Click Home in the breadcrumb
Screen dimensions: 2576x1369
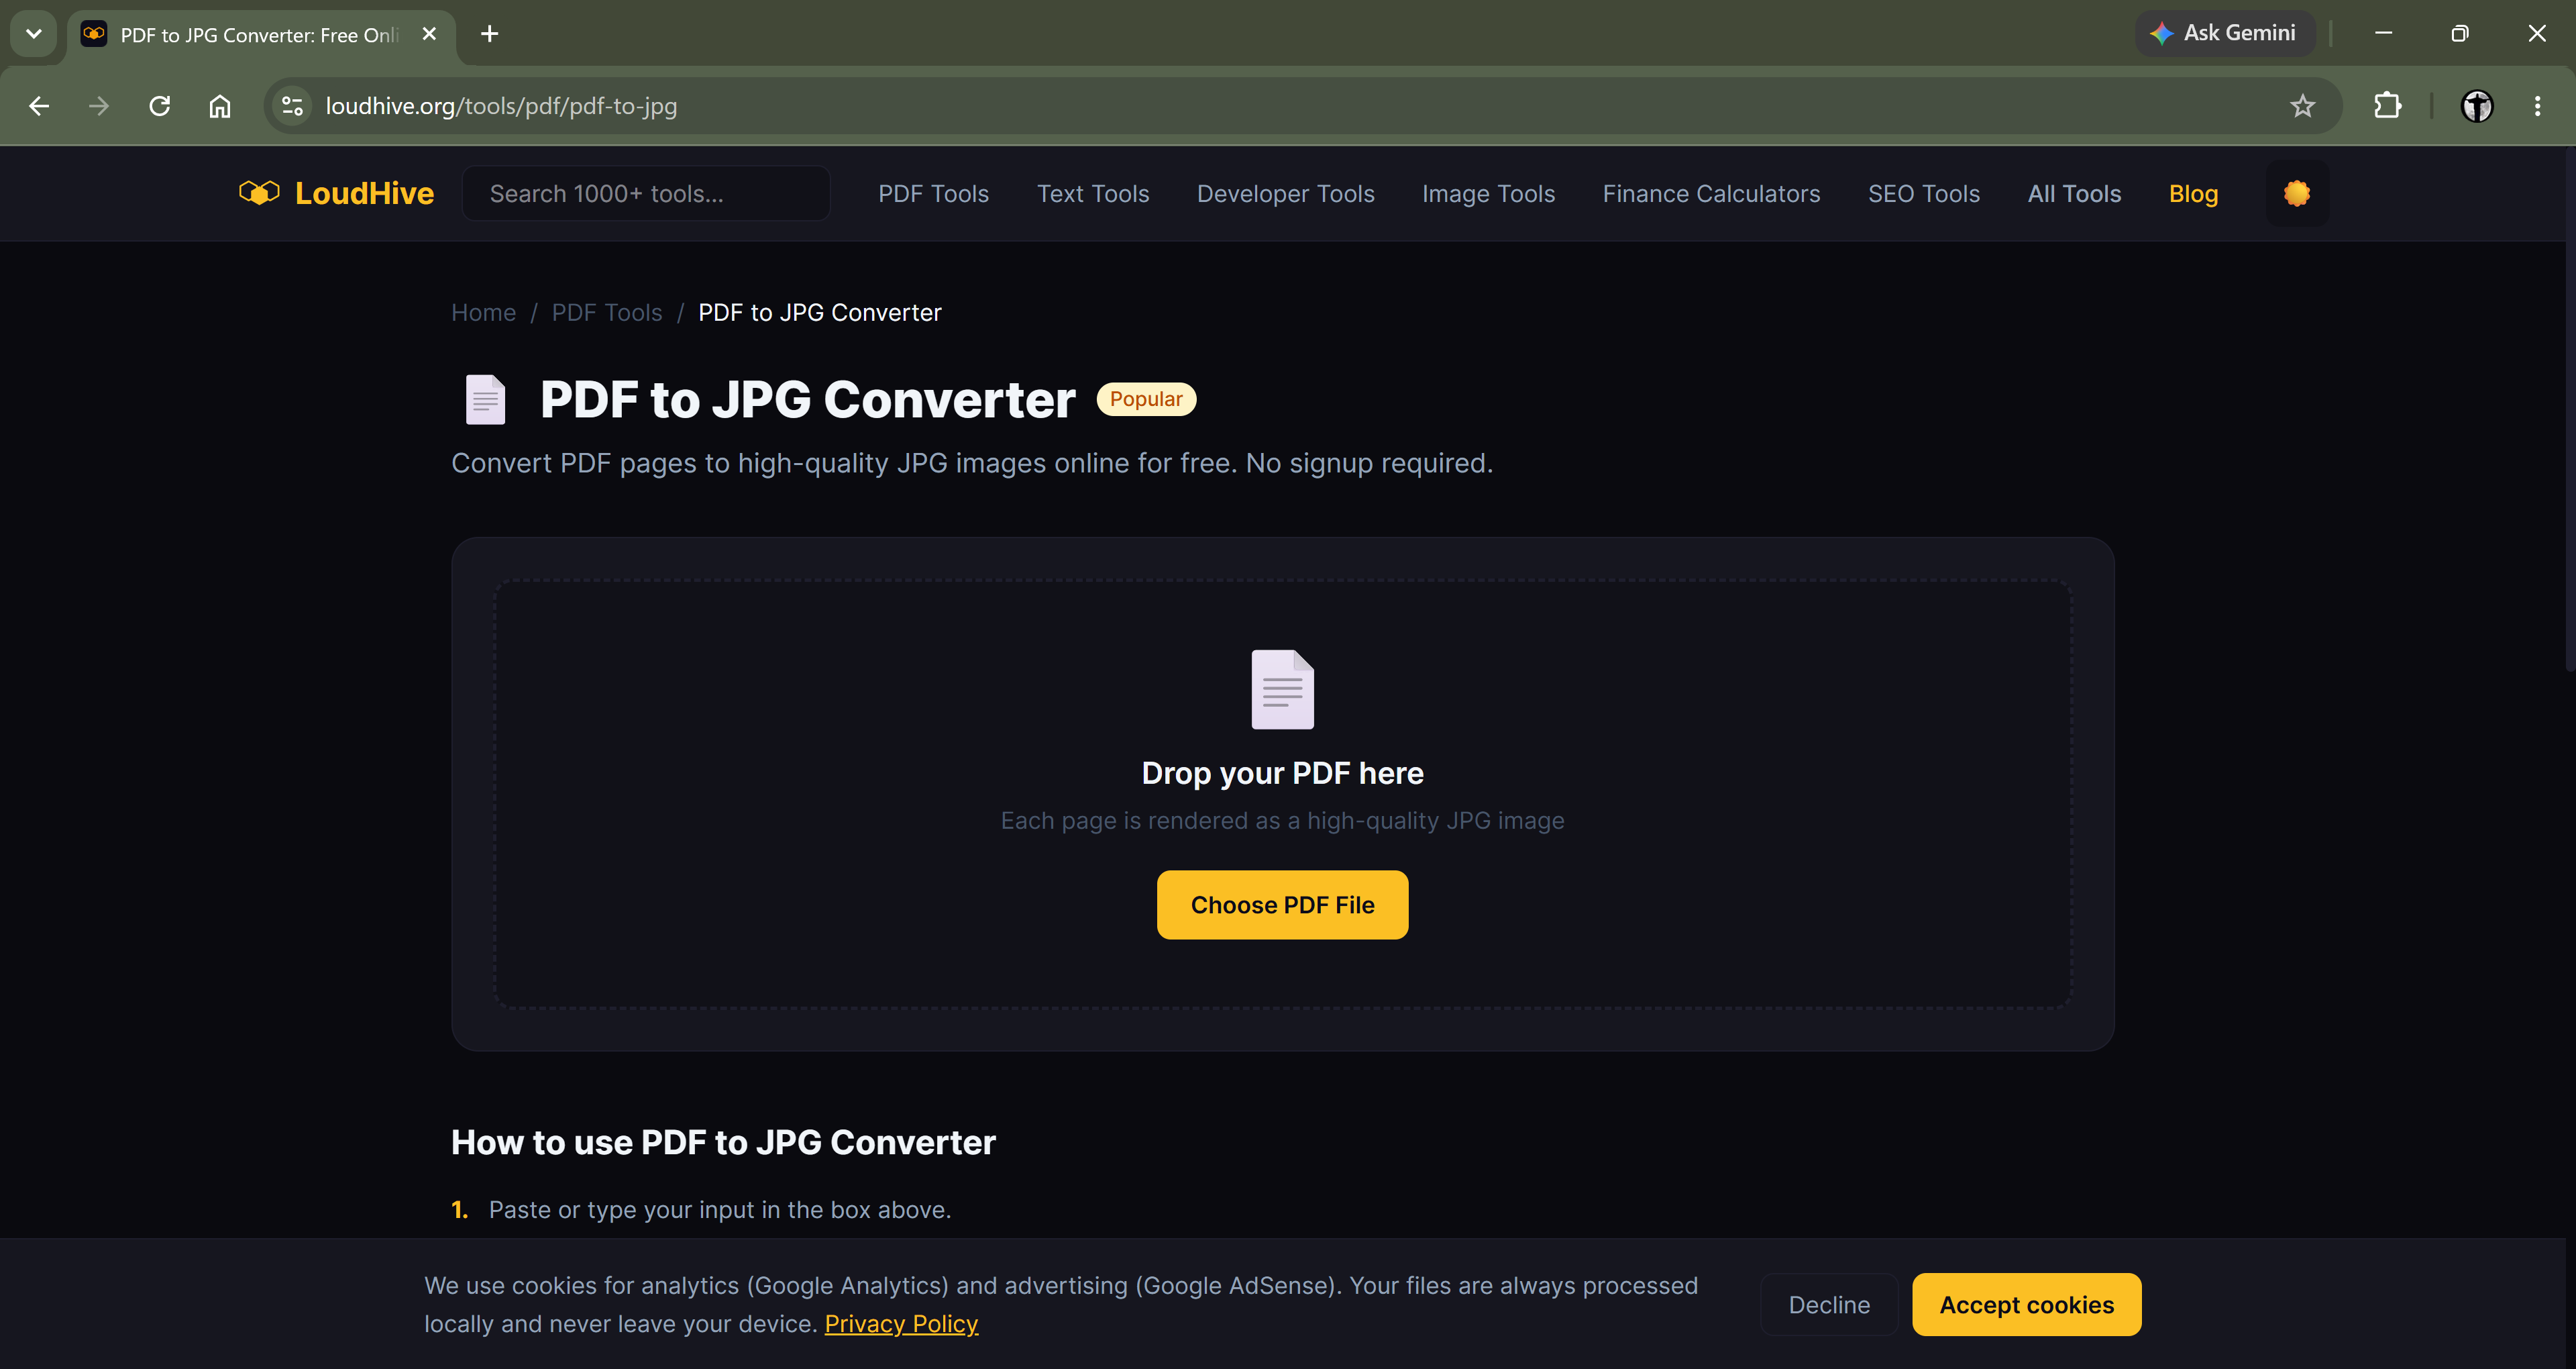pyautogui.click(x=483, y=312)
